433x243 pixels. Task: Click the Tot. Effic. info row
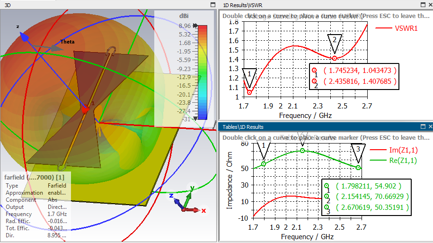click(36, 228)
